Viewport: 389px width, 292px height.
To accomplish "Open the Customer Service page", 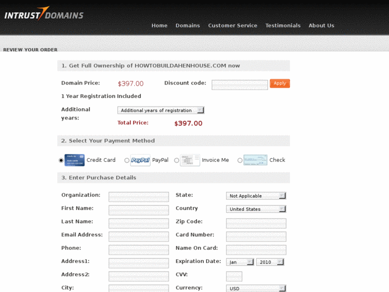I will pyautogui.click(x=232, y=26).
